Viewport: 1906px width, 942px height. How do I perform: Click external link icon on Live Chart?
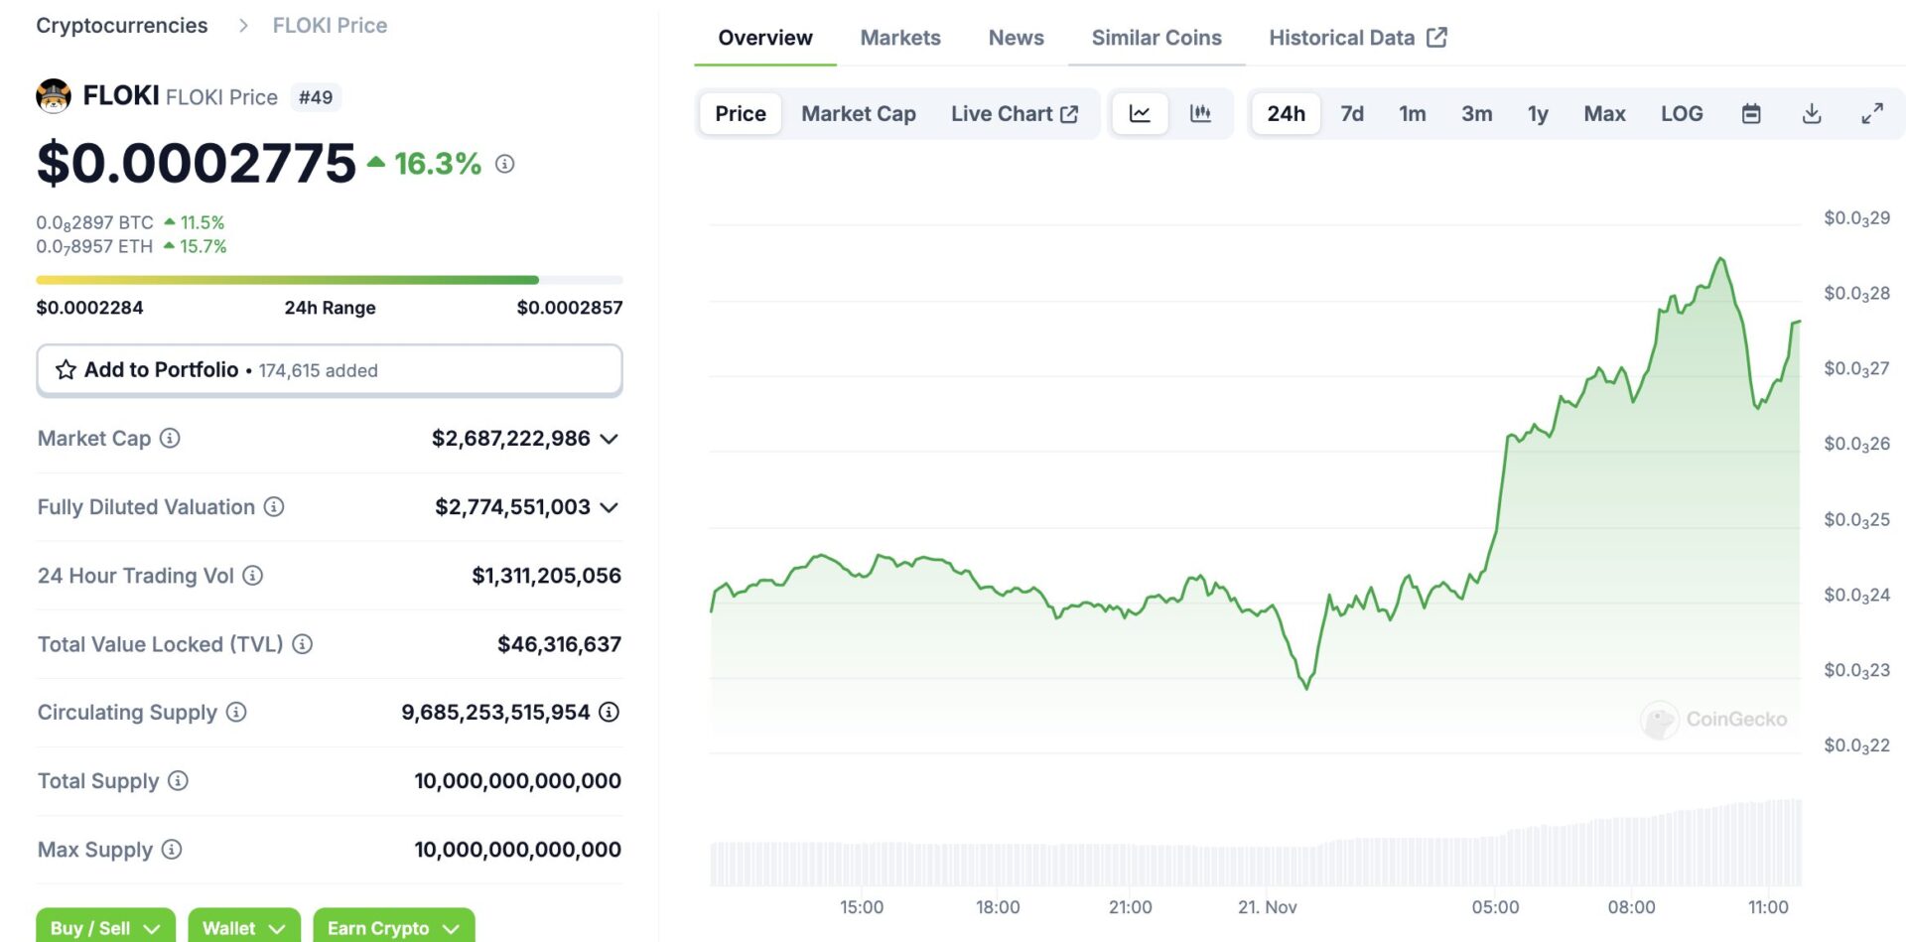click(x=1069, y=114)
